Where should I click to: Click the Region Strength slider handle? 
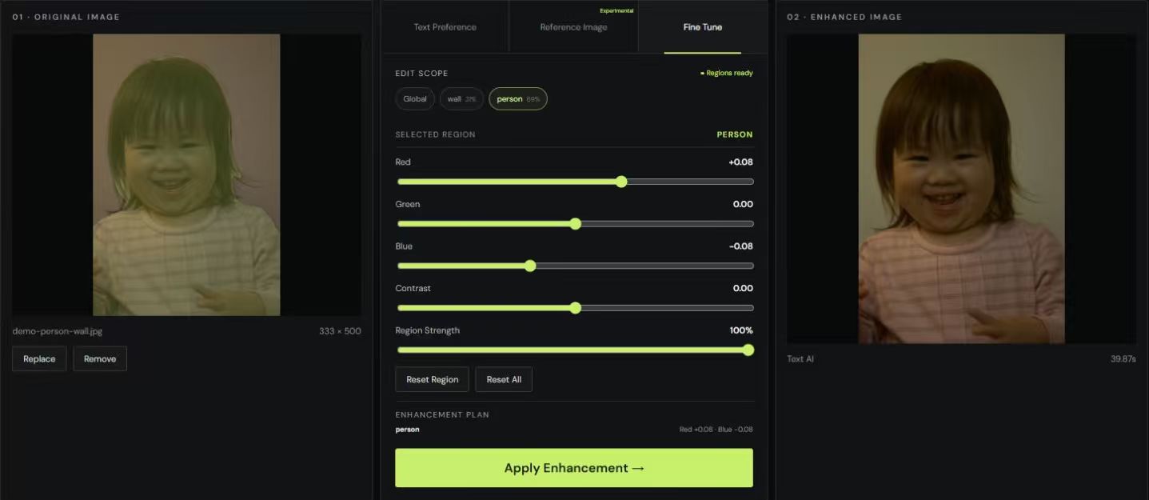click(x=748, y=350)
